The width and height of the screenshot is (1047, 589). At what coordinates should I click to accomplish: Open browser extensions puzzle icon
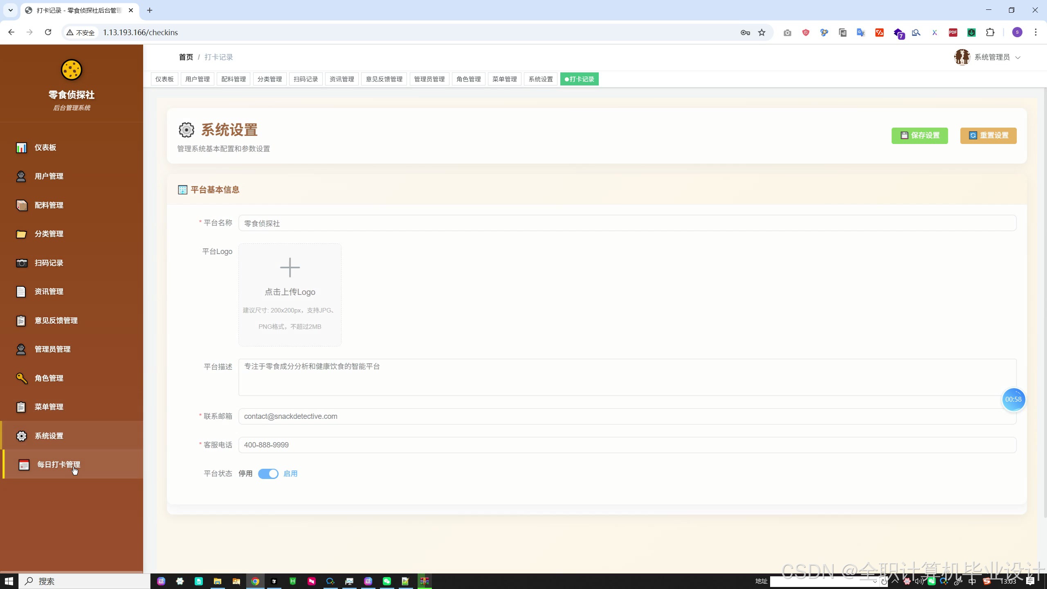coord(990,33)
